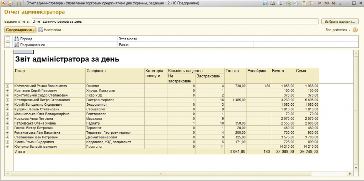Enable the Период checkbox
Viewport: 364px width, 181px height.
pyautogui.click(x=8, y=39)
